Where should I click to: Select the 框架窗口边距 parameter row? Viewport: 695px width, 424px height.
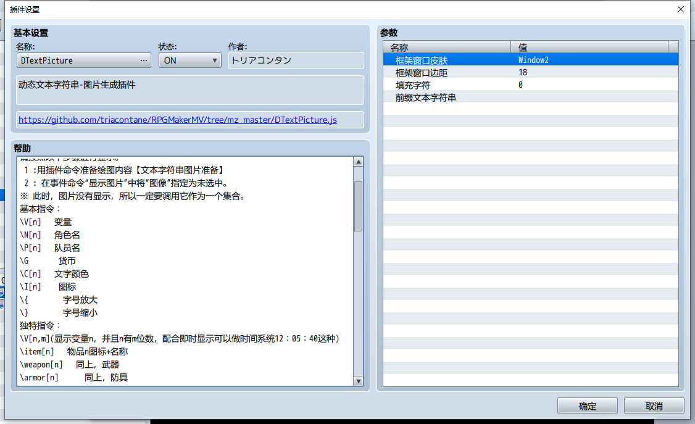pyautogui.click(x=531, y=73)
